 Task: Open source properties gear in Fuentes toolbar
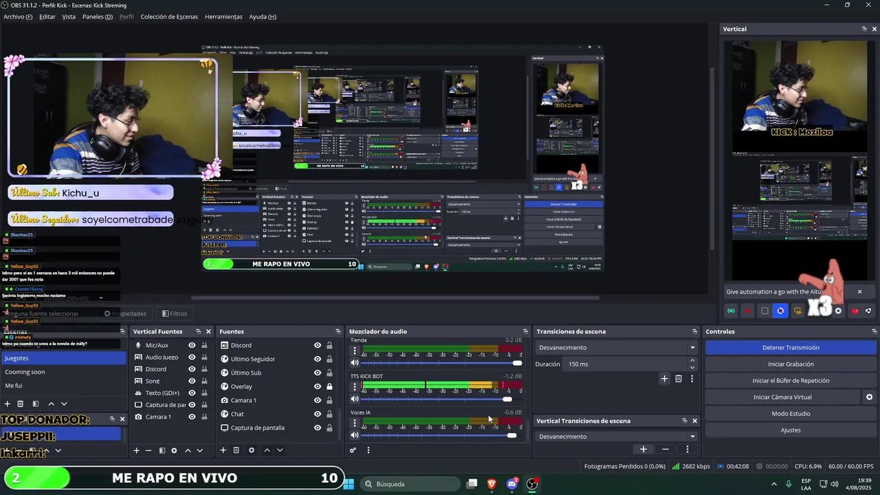252,450
